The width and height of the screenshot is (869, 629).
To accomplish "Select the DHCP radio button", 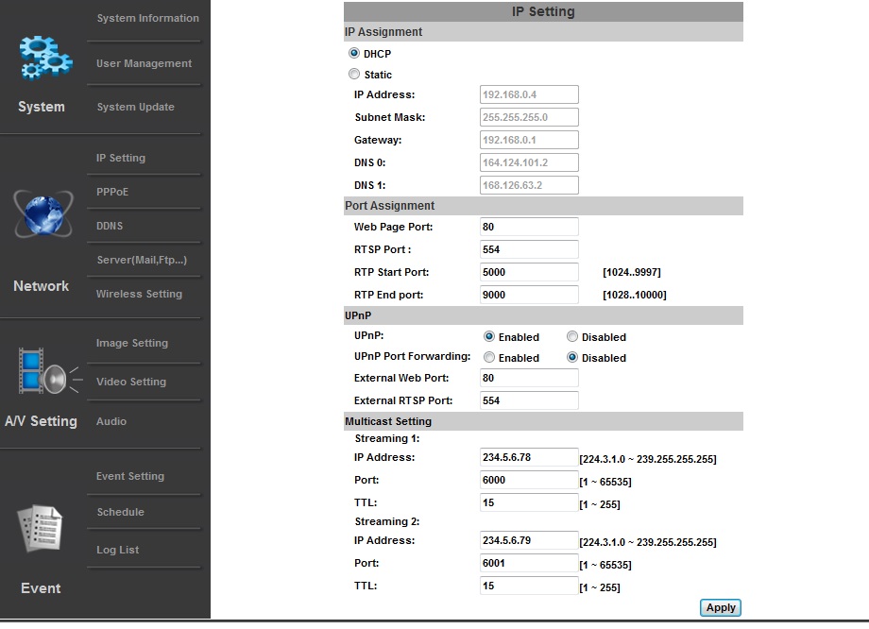I will pyautogui.click(x=354, y=54).
